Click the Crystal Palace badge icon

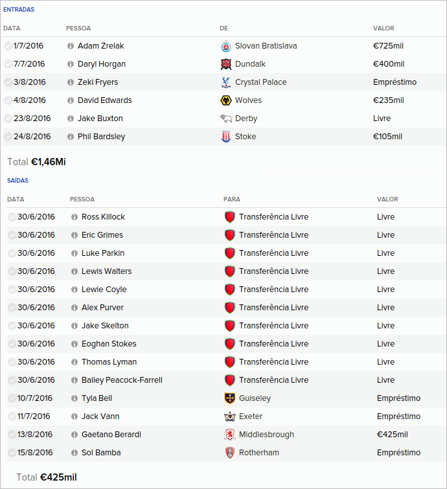225,82
